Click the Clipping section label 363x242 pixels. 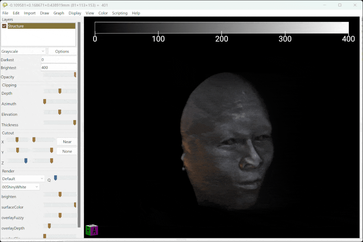pyautogui.click(x=9, y=85)
